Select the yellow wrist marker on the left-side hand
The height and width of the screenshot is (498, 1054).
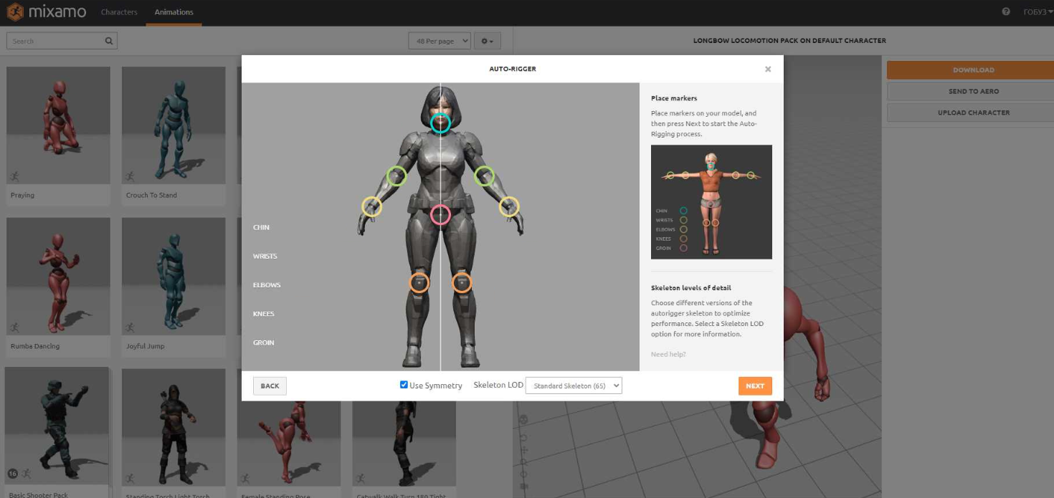(x=371, y=207)
